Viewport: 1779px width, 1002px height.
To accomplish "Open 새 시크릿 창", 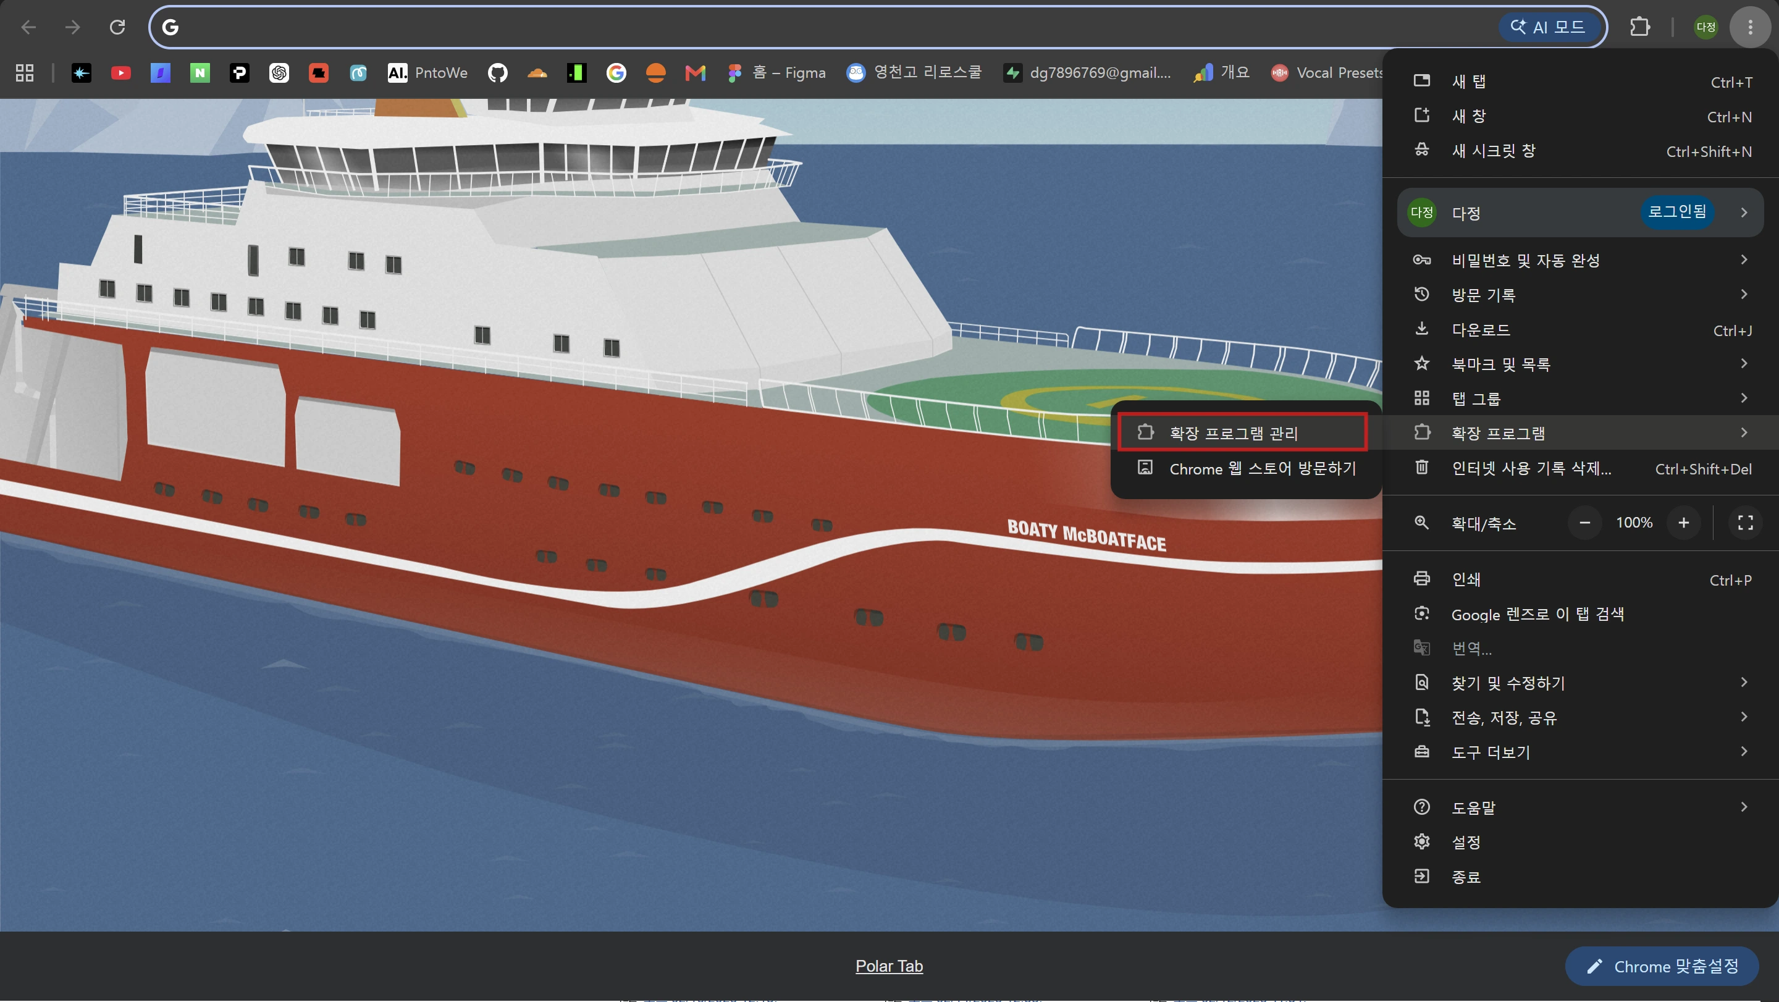I will 1580,151.
